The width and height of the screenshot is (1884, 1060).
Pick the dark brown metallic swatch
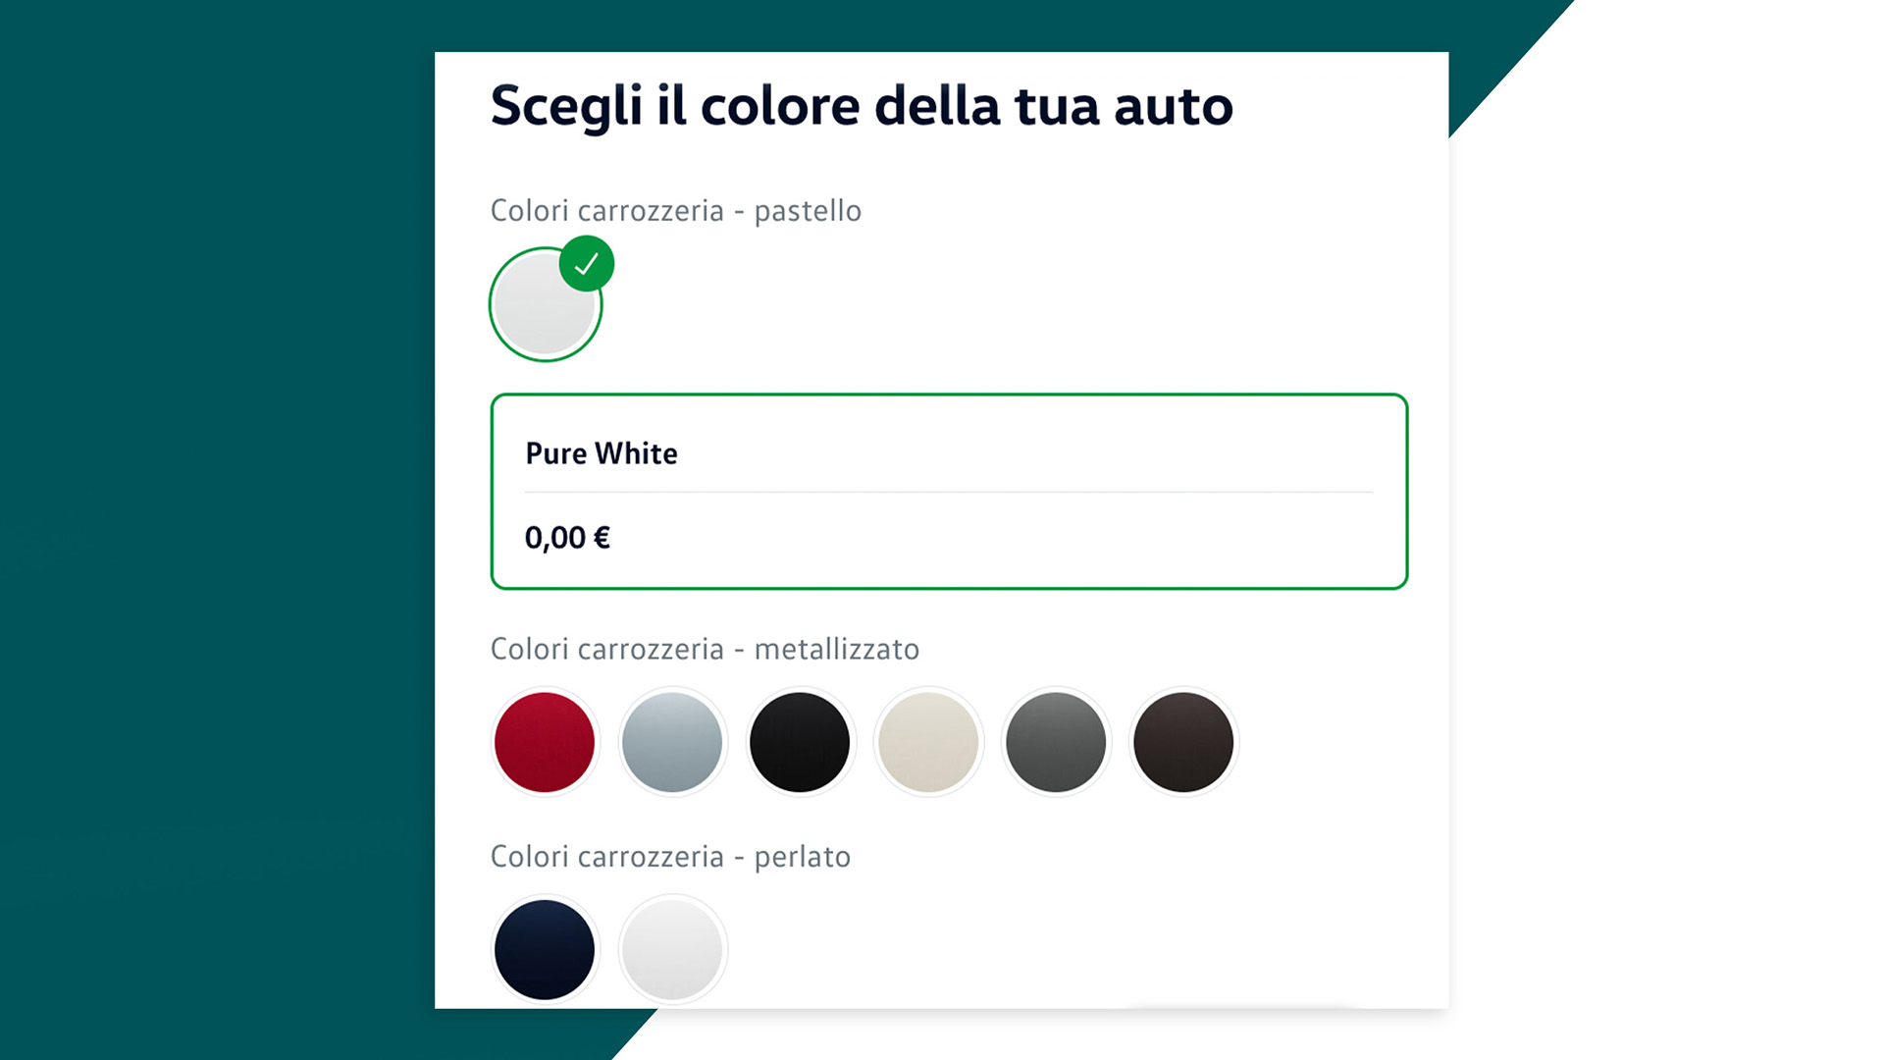coord(1183,742)
